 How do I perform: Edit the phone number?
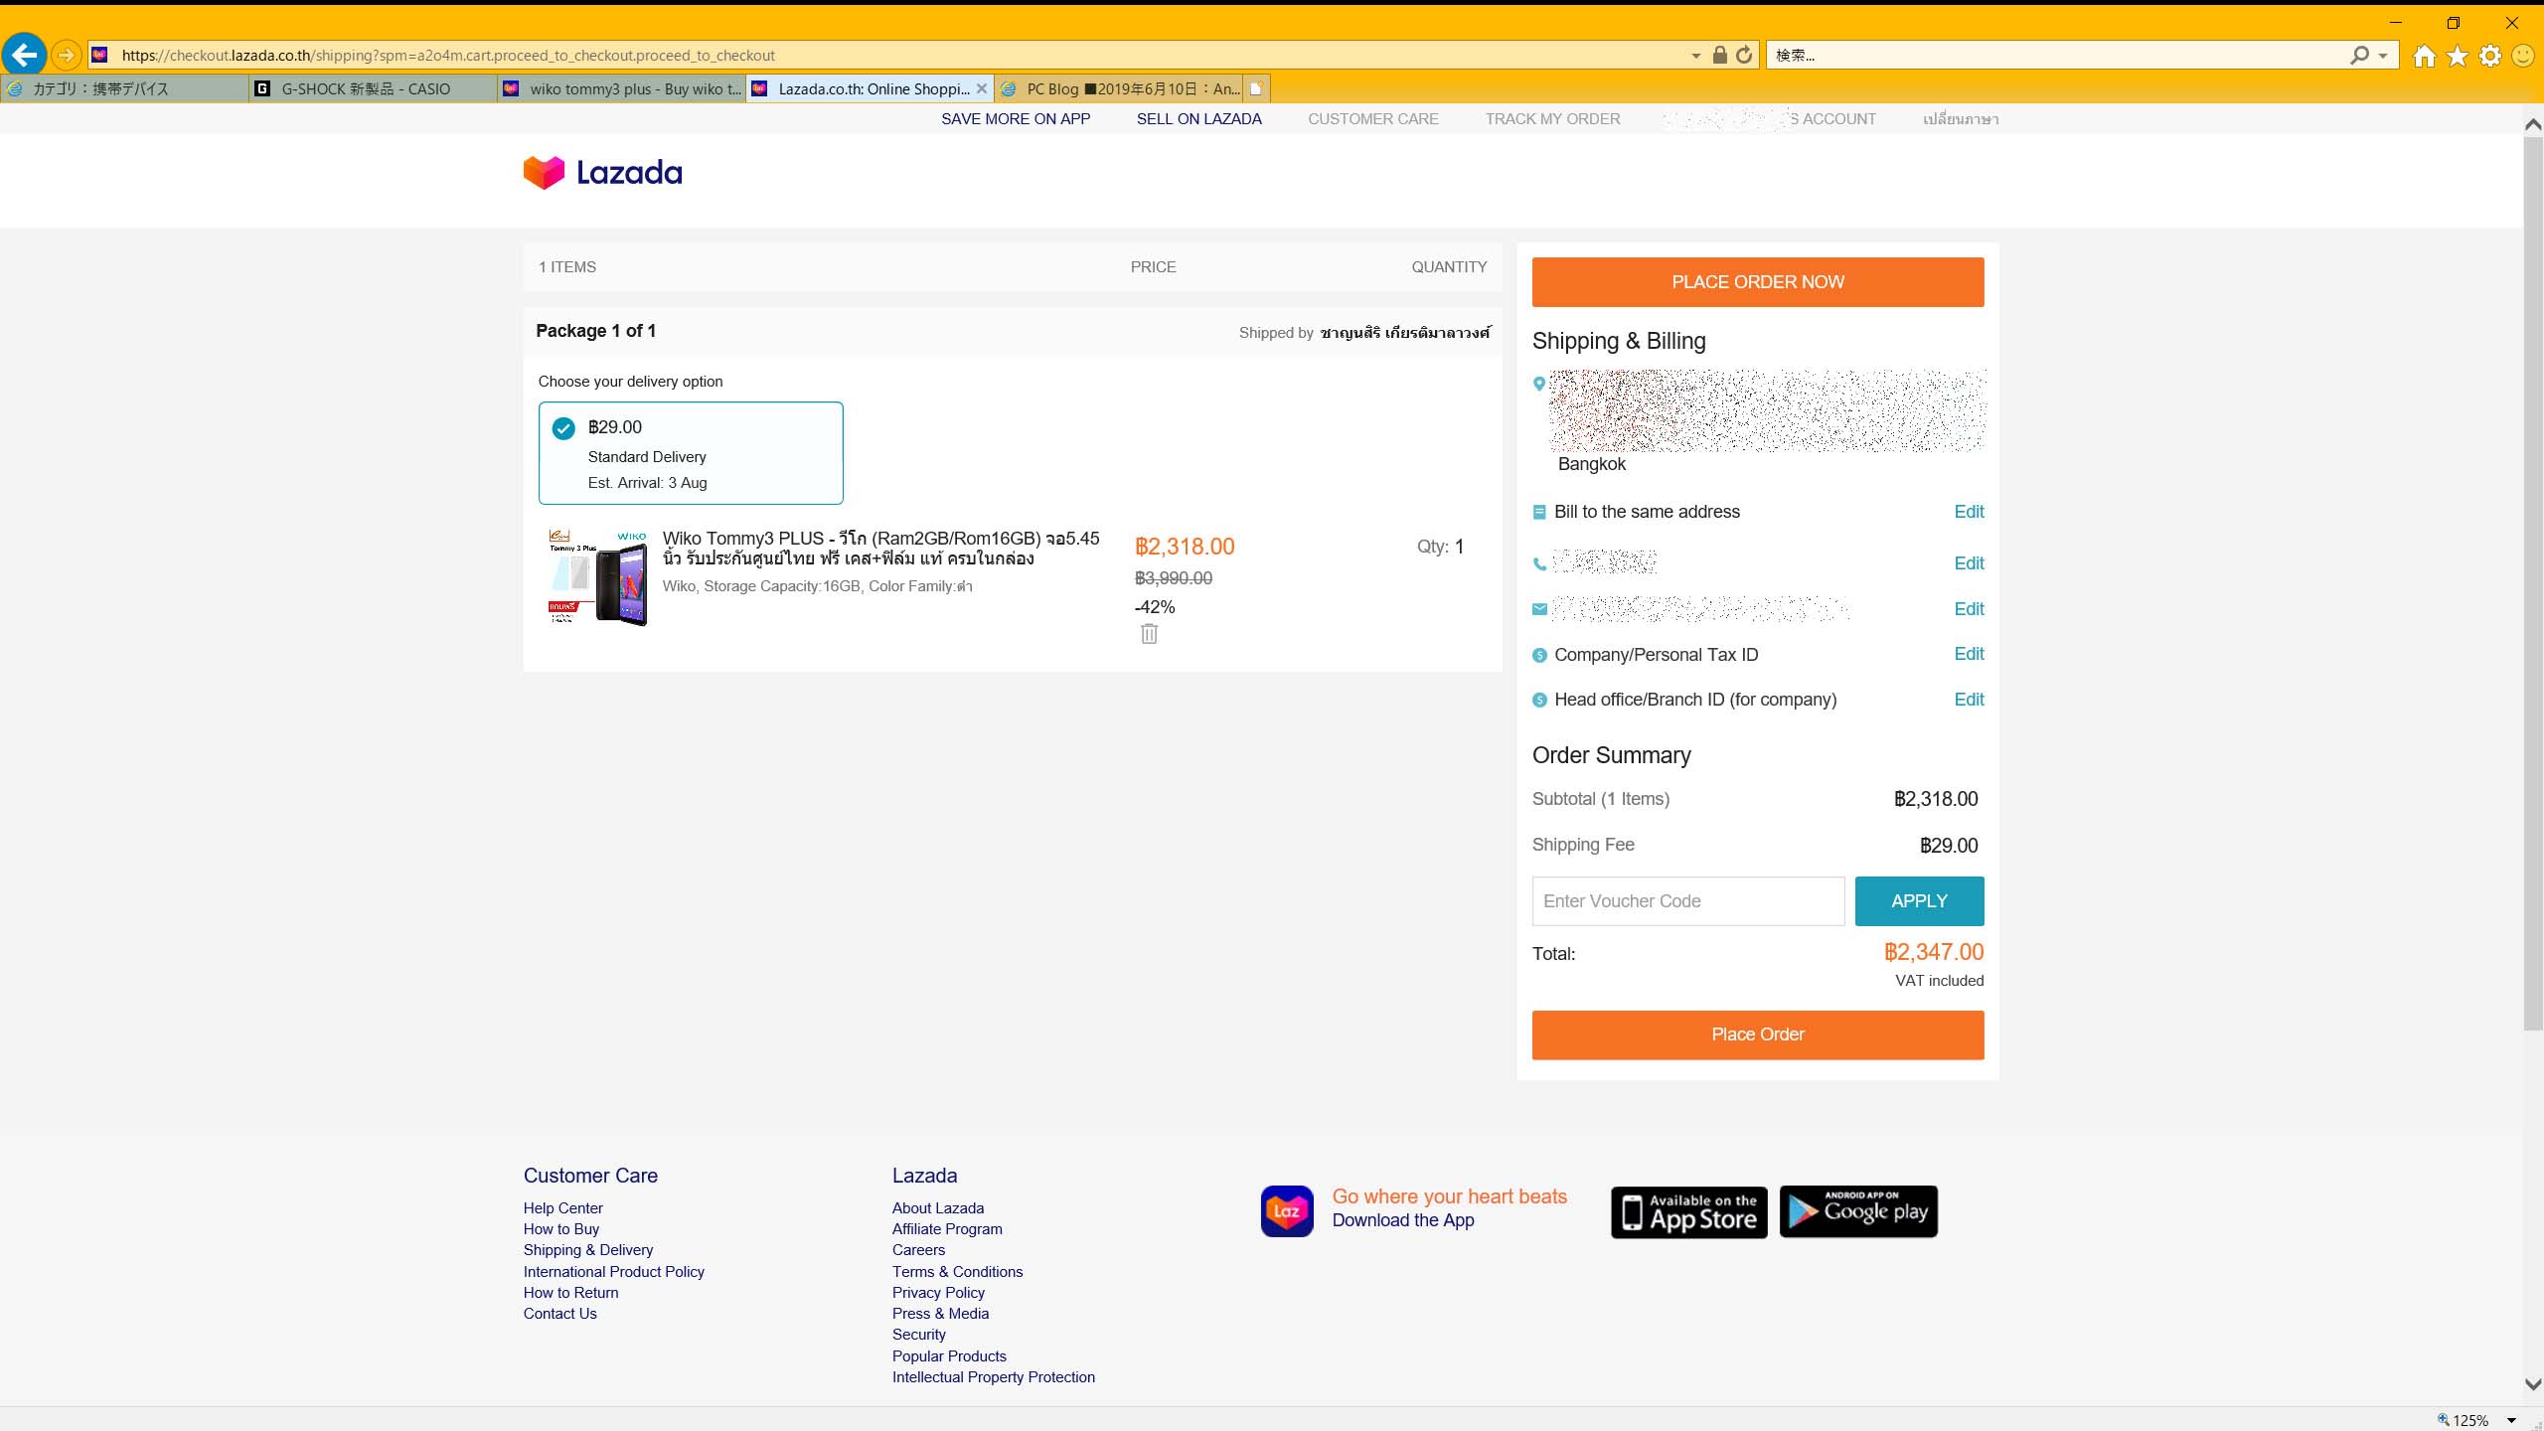tap(1968, 563)
